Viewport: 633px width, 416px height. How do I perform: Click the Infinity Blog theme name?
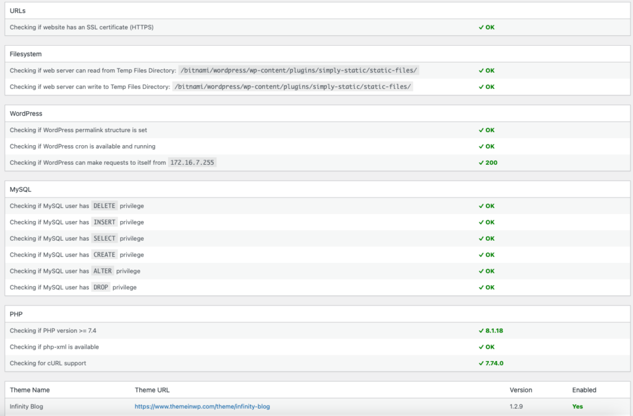coord(27,407)
